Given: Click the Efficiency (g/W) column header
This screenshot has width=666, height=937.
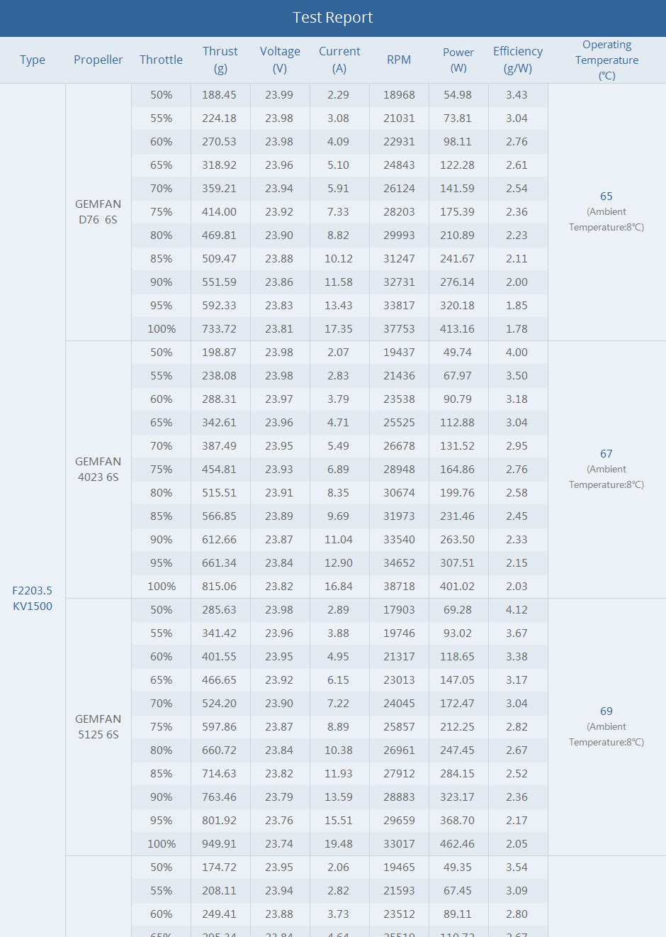Looking at the screenshot, I should tap(518, 60).
